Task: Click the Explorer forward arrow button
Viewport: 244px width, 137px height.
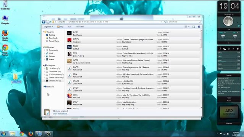Action: (x=48, y=22)
